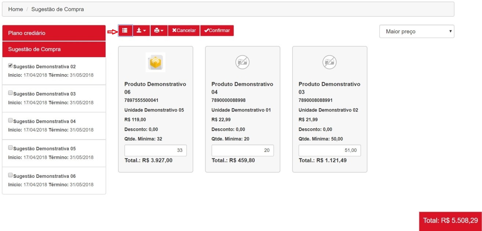482x231 pixels.
Task: Click Unidade Demonstrativo 01 text
Action: (x=241, y=110)
